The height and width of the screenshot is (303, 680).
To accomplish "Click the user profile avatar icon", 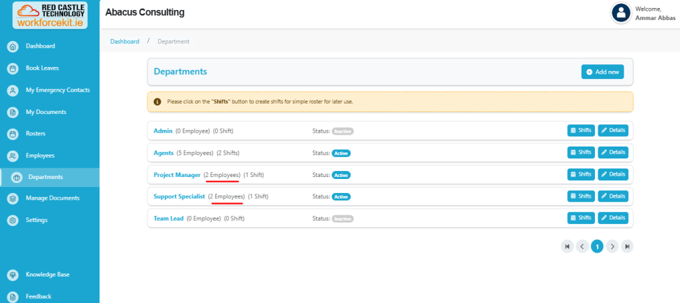I will pyautogui.click(x=621, y=13).
